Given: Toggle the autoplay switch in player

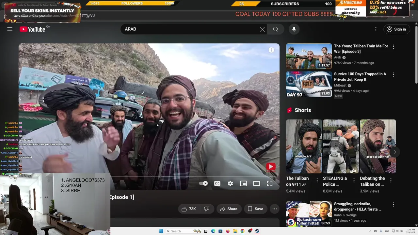Looking at the screenshot, I should click(x=203, y=183).
